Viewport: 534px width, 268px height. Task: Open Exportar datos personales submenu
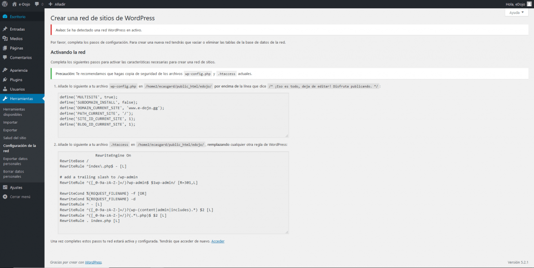point(16,161)
